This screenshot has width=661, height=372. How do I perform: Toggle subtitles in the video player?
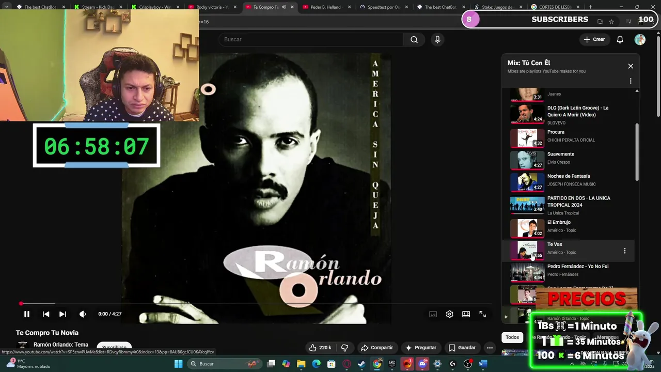pyautogui.click(x=433, y=314)
